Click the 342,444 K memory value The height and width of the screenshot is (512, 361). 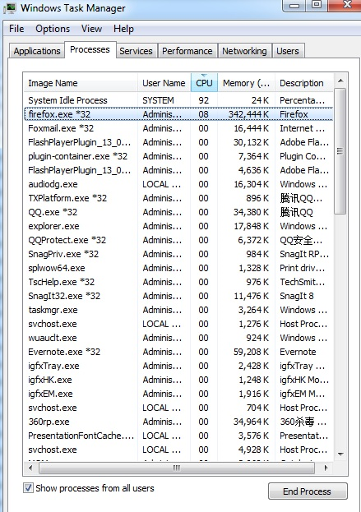(248, 114)
